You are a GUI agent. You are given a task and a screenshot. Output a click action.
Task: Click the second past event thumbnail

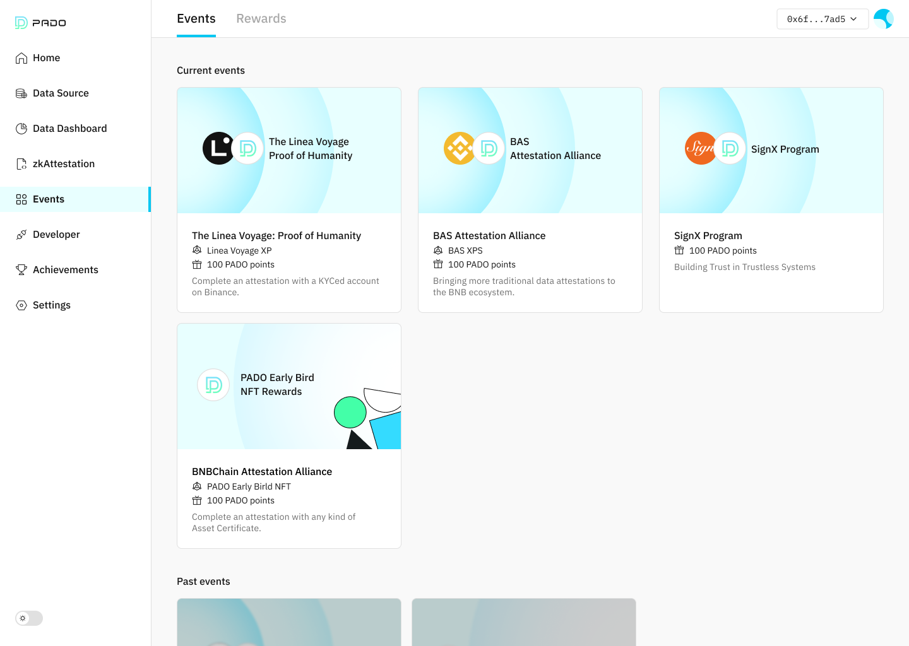coord(524,622)
